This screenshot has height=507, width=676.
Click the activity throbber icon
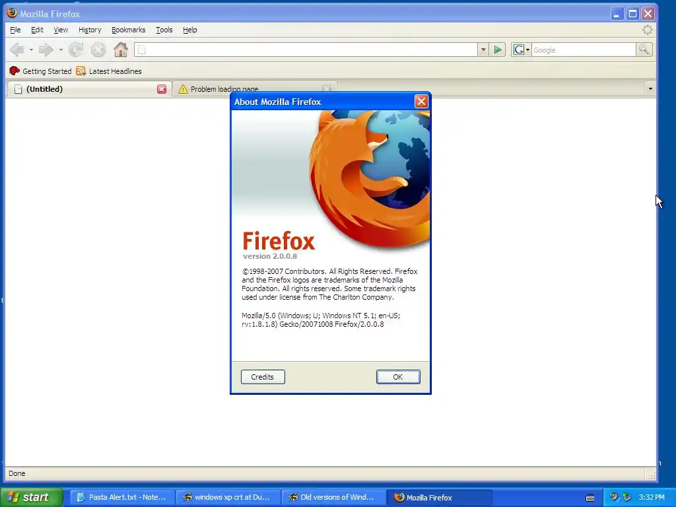pos(647,30)
